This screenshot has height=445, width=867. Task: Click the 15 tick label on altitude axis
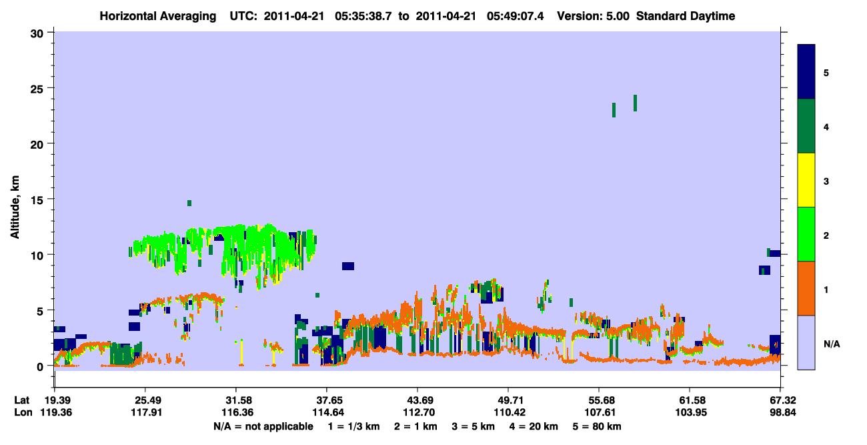tap(39, 199)
